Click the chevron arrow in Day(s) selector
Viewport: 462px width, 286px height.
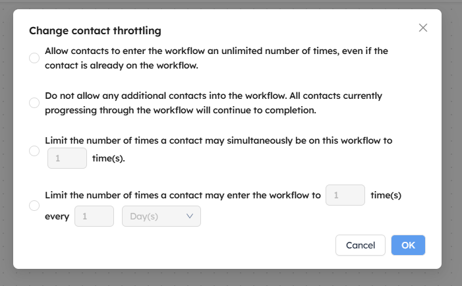(x=190, y=216)
